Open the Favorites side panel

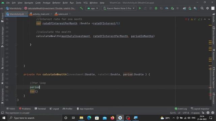[x=2, y=78]
